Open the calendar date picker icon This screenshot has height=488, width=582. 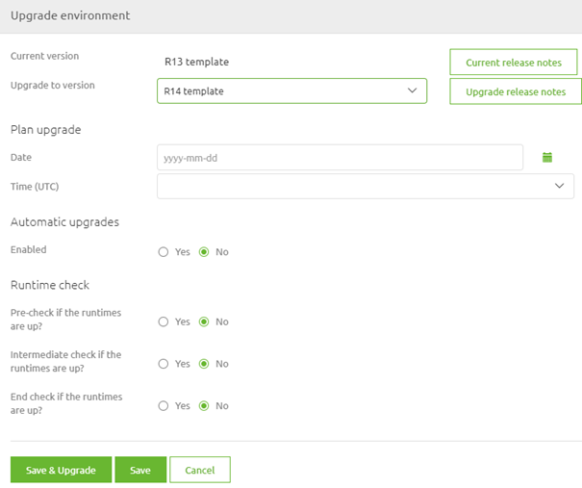tap(547, 158)
